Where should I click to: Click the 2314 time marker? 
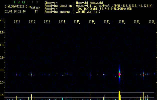click(x=62, y=21)
